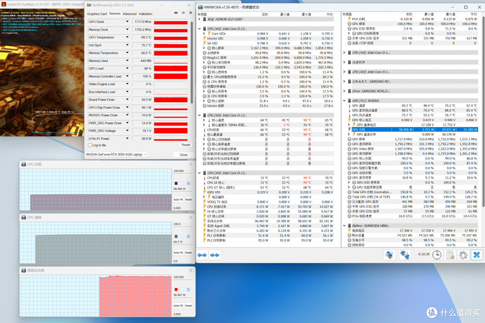Click thermometer icon beside GPU 温度 row

(x=349, y=106)
